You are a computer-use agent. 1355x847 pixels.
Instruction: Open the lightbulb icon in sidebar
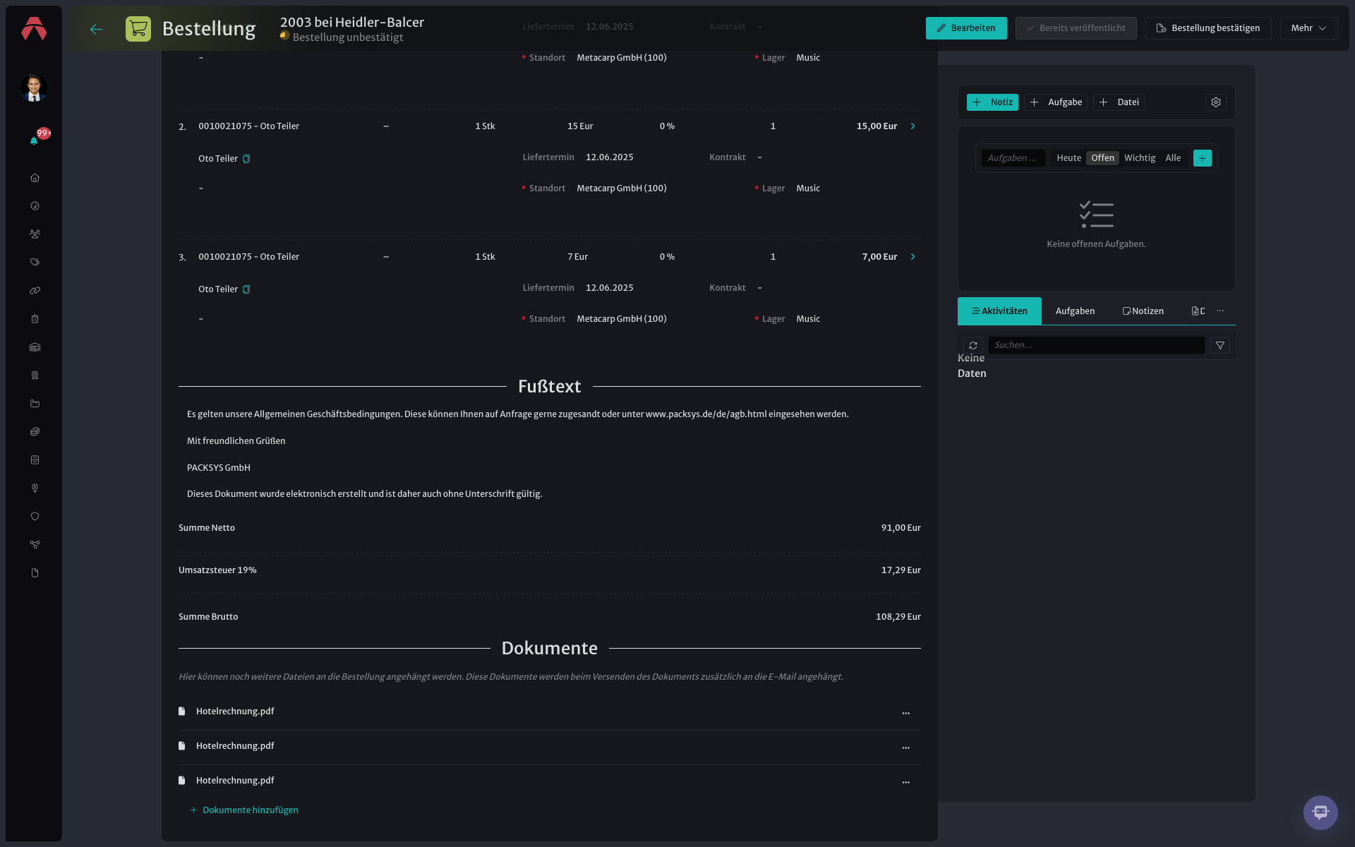pos(35,488)
